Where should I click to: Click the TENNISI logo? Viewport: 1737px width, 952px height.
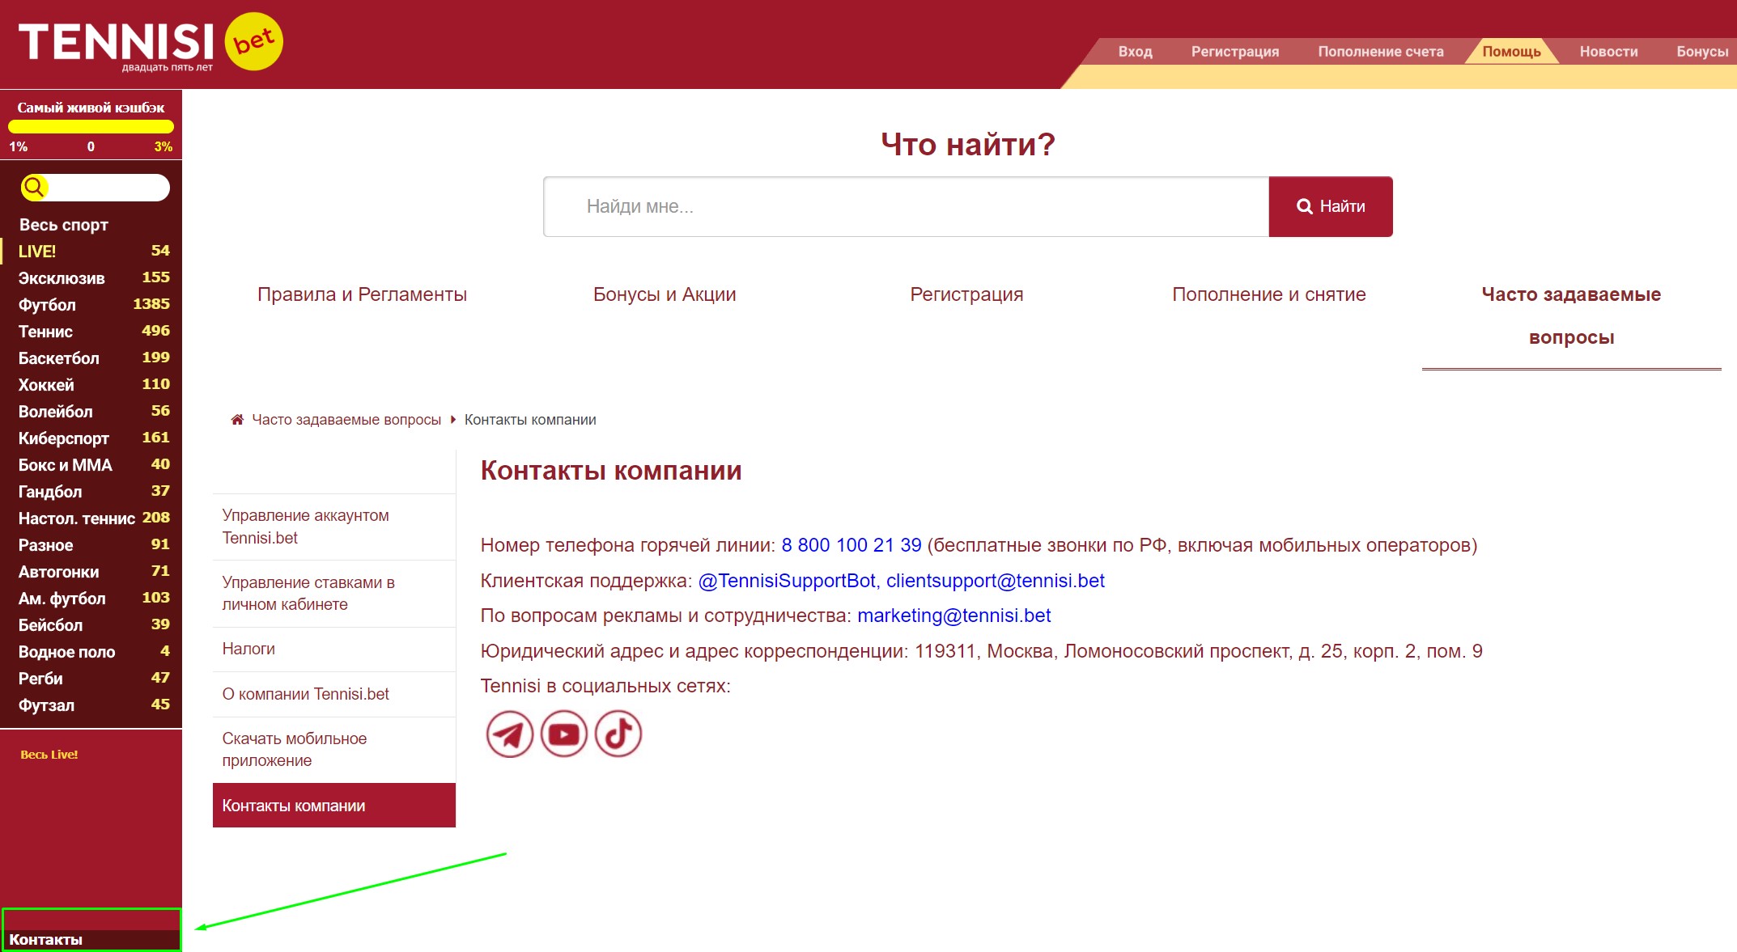point(113,38)
